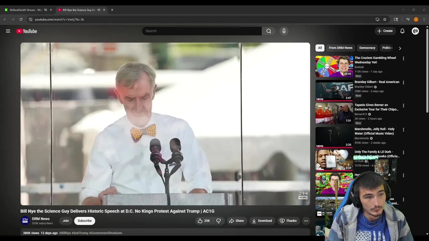Screen dimensions: 429x241
Task: Click the Brettski channel name
Action: click(359, 67)
